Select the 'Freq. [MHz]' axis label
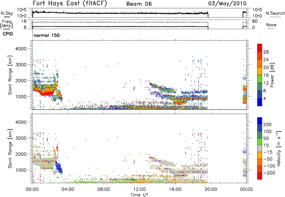 (7, 24)
